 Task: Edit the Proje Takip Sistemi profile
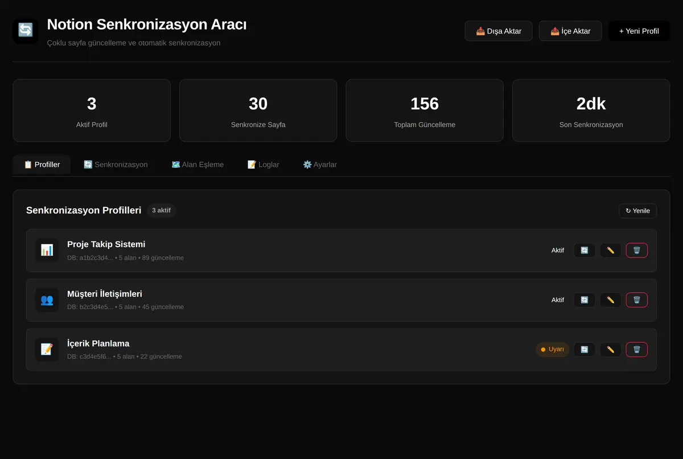pyautogui.click(x=611, y=251)
